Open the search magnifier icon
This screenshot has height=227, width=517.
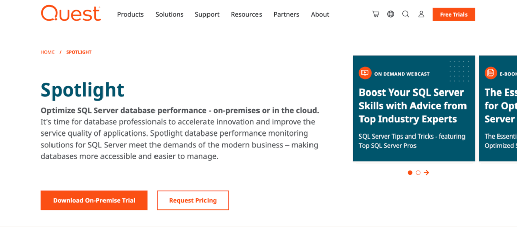click(406, 14)
